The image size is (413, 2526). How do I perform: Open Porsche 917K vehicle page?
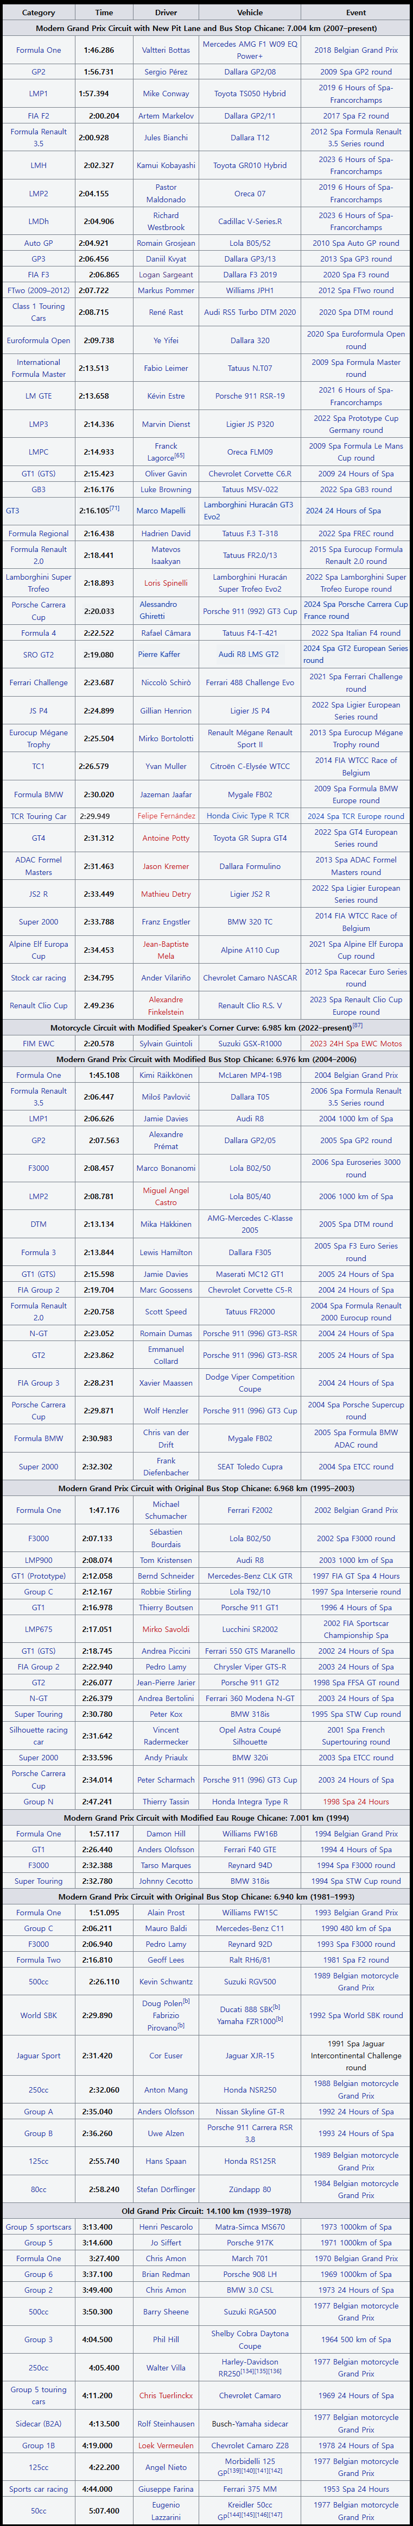[250, 2243]
